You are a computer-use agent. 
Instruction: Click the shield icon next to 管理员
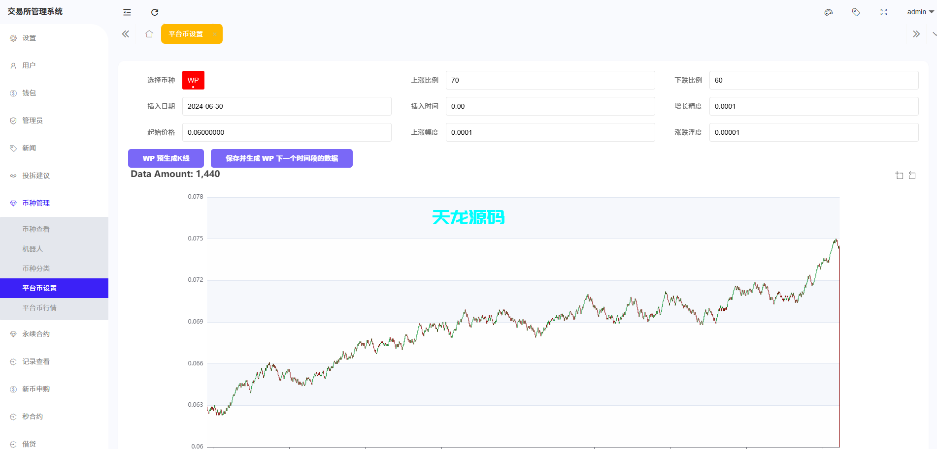(x=13, y=120)
